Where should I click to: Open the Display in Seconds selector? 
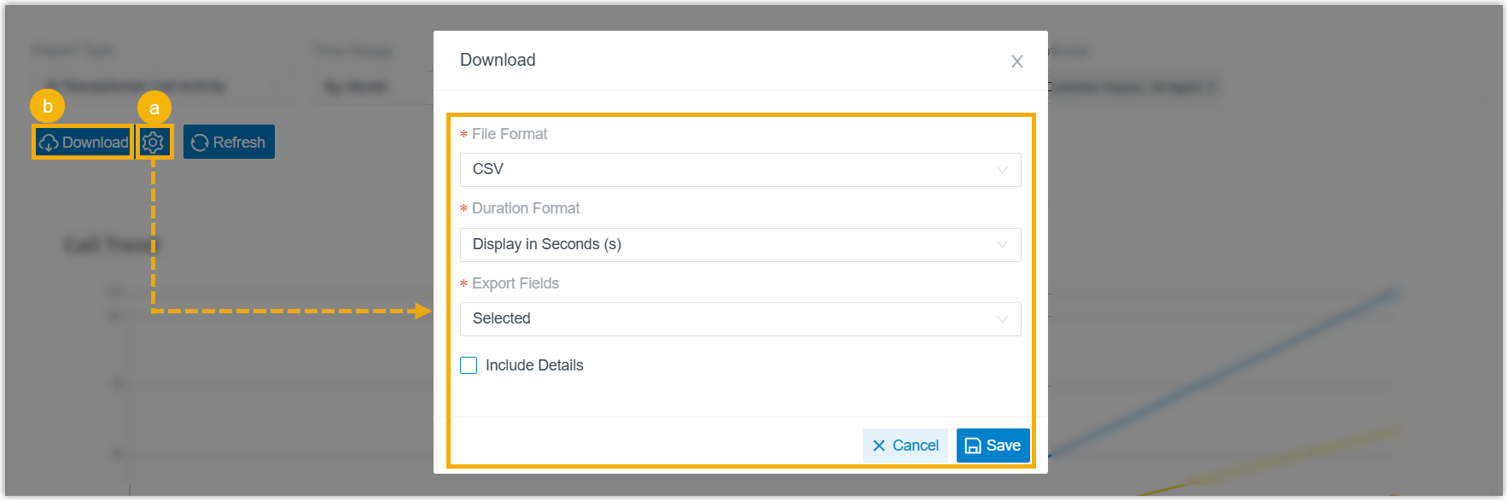(725, 245)
